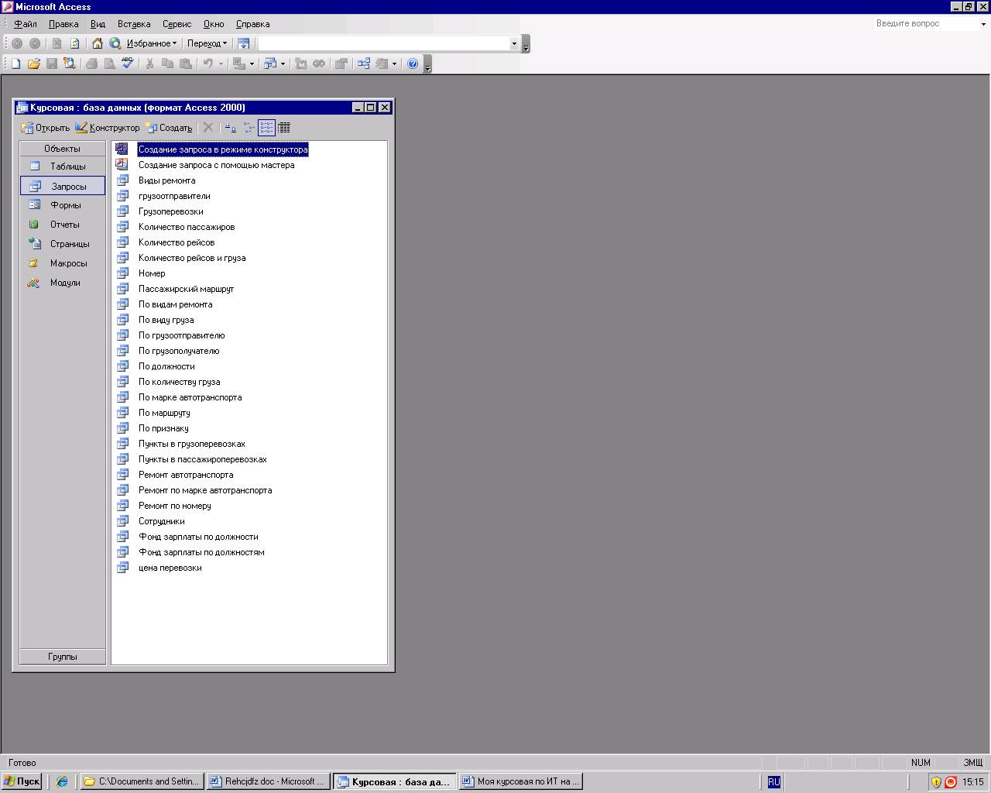Open the Вставка menu
The height and width of the screenshot is (793, 991).
click(x=134, y=24)
